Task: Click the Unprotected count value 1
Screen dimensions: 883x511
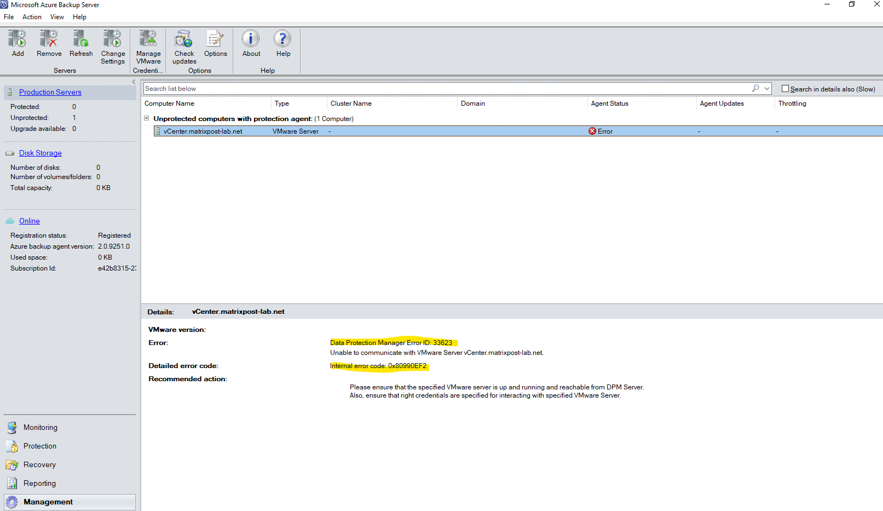Action: [74, 118]
